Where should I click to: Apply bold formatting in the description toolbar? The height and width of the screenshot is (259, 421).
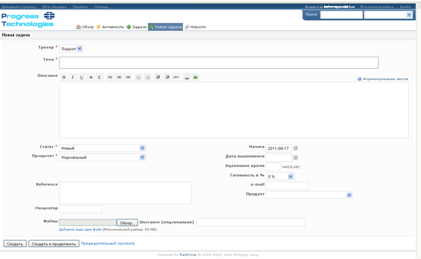(x=63, y=77)
